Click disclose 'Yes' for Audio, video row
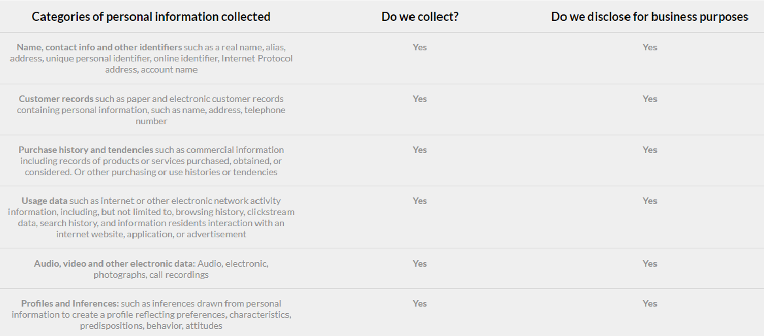The image size is (764, 336). click(650, 263)
